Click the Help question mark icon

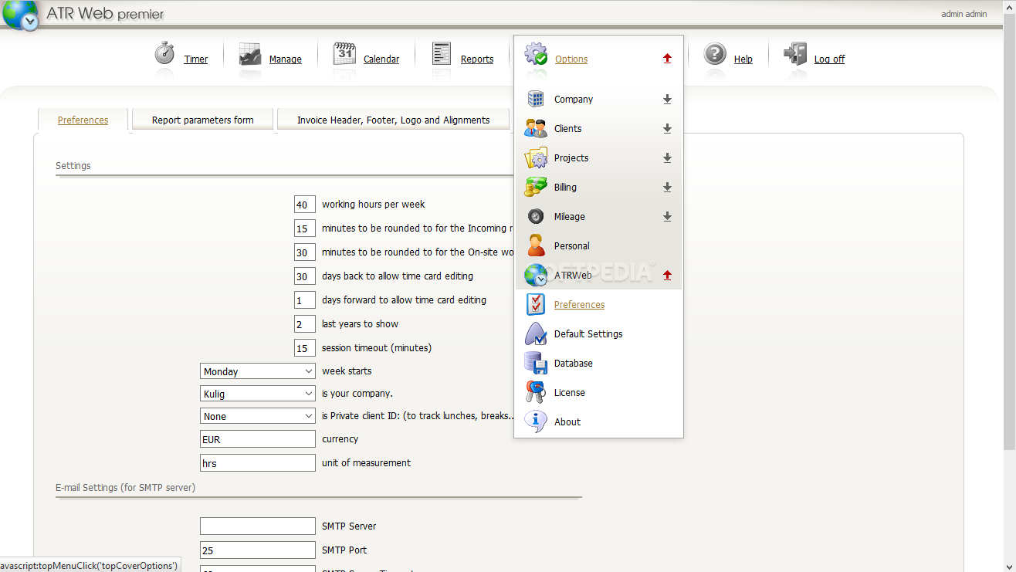(715, 54)
